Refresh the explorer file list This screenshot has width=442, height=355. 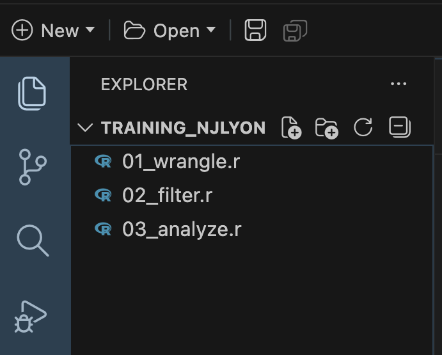click(363, 127)
